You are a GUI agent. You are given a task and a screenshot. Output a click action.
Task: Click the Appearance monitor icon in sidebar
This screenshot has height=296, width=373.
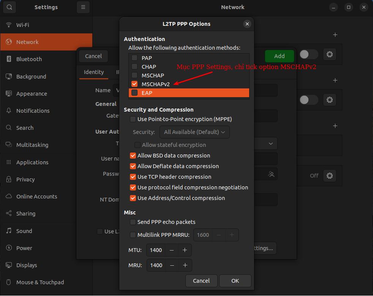[x=9, y=93]
